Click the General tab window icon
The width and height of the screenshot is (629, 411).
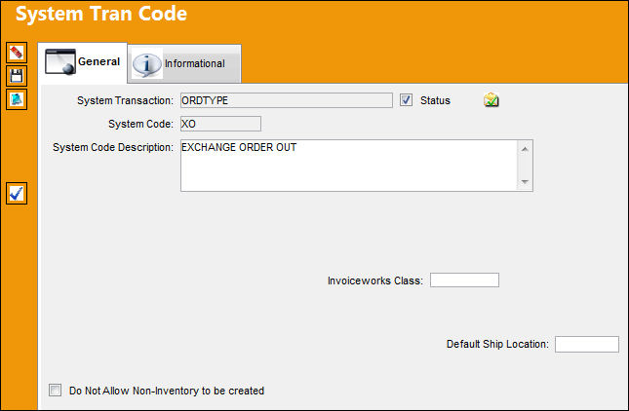point(60,61)
